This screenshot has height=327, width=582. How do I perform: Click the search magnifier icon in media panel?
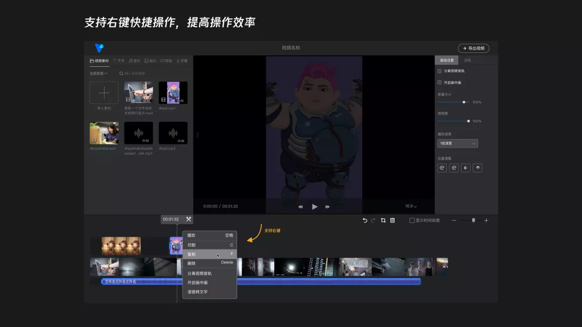[x=121, y=73]
